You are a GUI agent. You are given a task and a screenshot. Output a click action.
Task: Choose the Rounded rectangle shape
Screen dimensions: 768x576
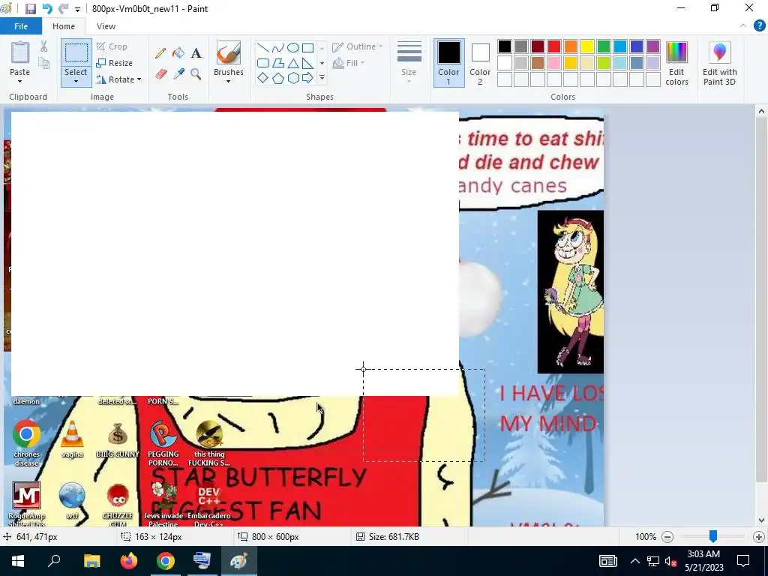[x=263, y=63]
